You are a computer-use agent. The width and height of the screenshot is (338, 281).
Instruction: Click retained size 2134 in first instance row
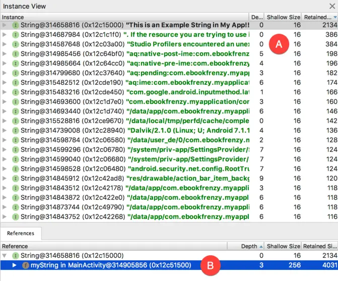point(330,25)
